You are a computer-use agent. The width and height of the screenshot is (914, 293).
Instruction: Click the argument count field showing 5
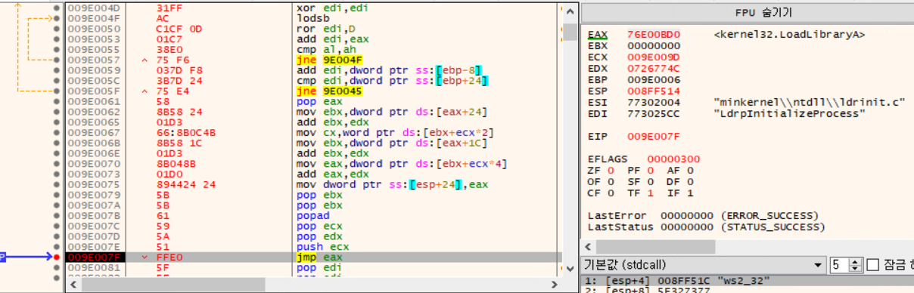pyautogui.click(x=840, y=266)
